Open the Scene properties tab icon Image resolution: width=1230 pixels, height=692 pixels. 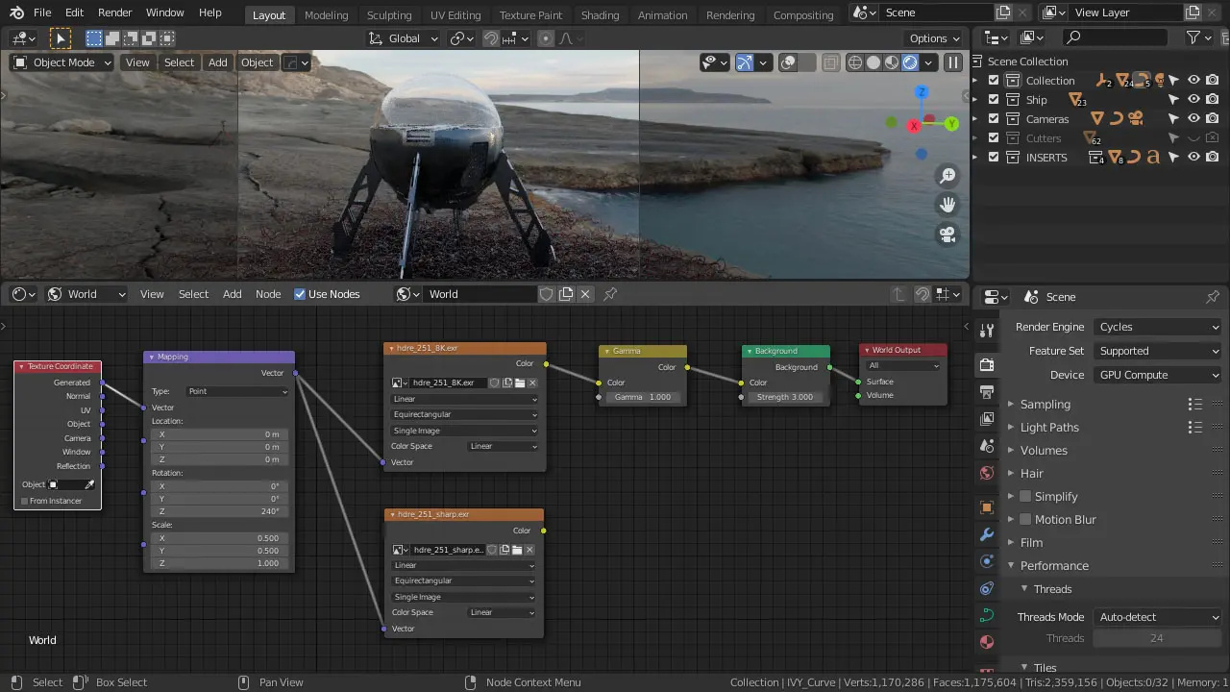coord(987,446)
